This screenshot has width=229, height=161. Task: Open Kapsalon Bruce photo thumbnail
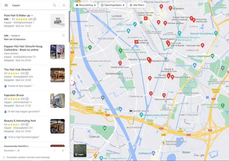pyautogui.click(x=58, y=101)
